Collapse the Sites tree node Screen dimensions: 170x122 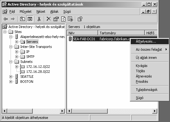coord(5,32)
